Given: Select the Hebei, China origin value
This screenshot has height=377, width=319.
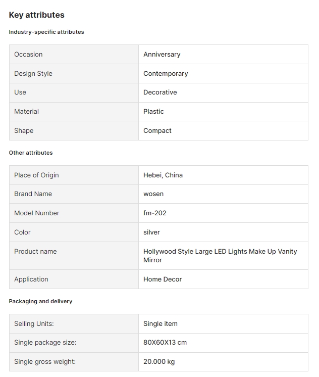Looking at the screenshot, I should 163,175.
